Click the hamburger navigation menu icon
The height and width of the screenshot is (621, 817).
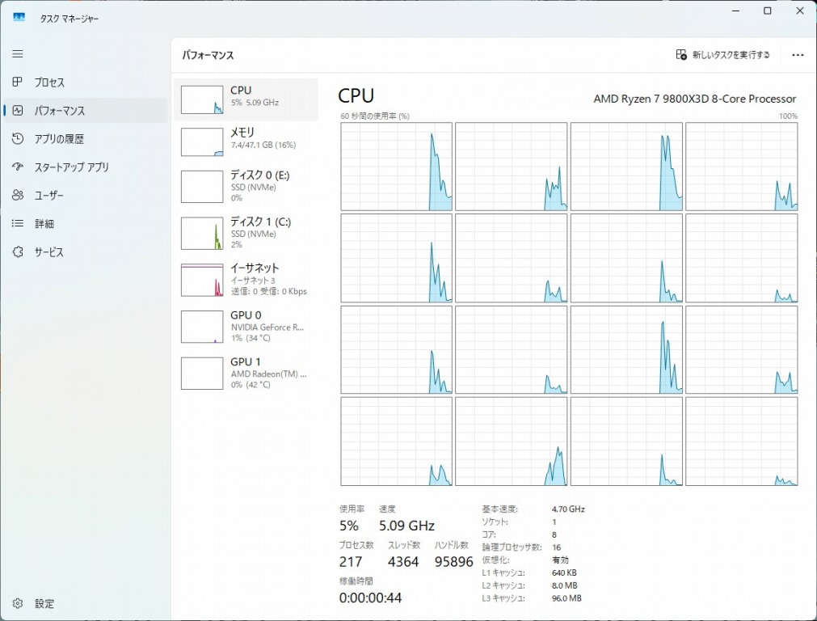pos(18,54)
